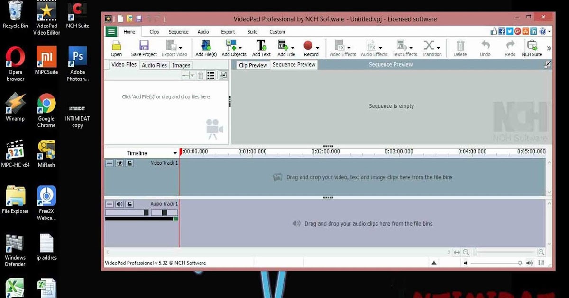The width and height of the screenshot is (569, 298).
Task: Switch to the Clips ribbon tab
Action: point(154,32)
